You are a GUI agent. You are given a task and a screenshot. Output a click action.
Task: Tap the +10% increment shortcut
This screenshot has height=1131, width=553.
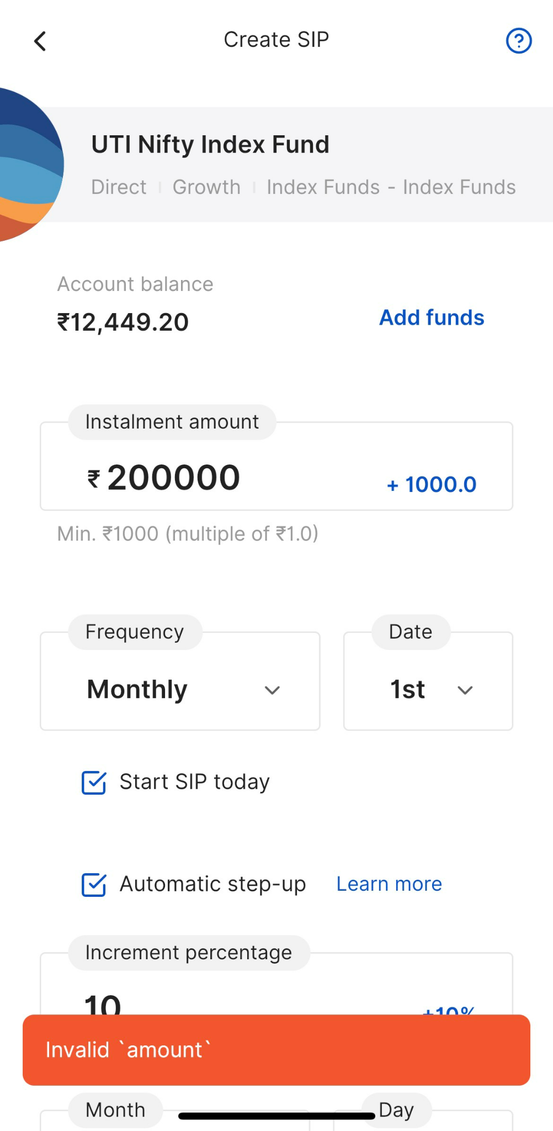[448, 1010]
